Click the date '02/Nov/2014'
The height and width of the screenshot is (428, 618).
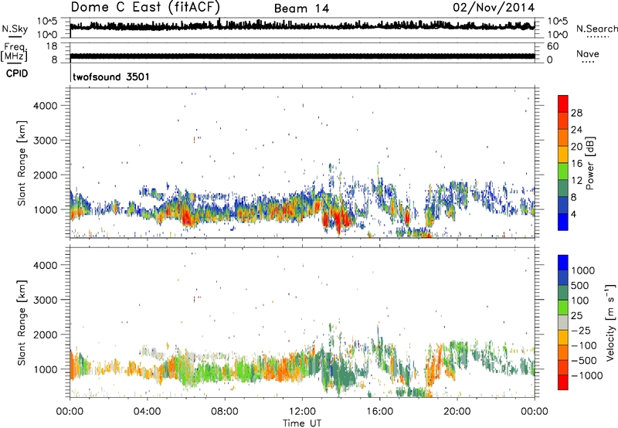[494, 8]
